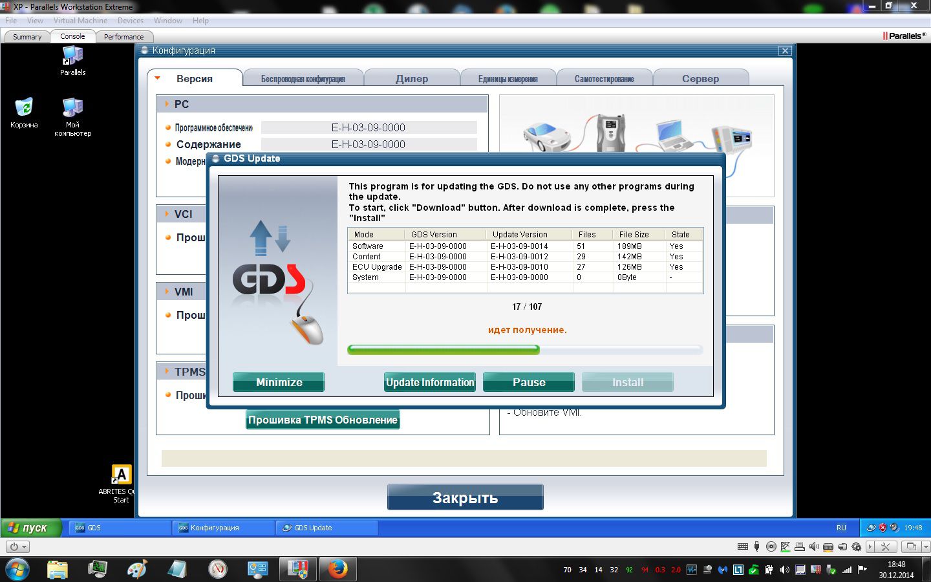Open the Window menu
Viewport: 931px width, 582px height.
click(x=168, y=21)
